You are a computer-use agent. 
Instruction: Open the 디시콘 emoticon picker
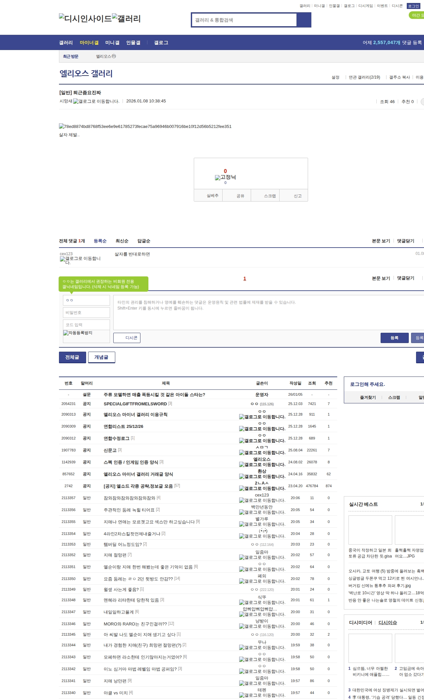pos(127,338)
